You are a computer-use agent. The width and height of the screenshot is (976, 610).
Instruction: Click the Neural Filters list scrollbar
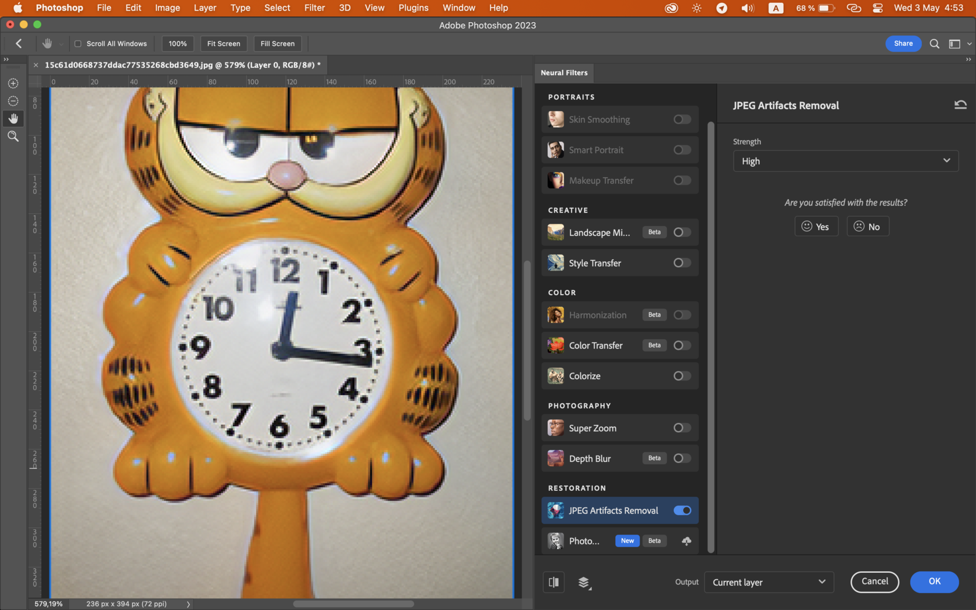click(711, 337)
